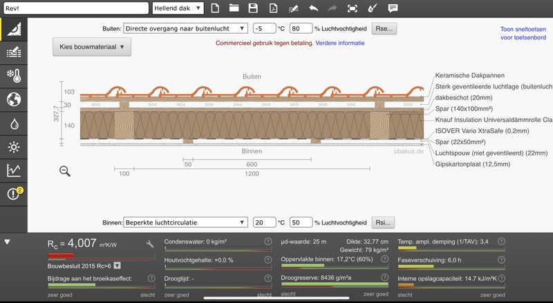The height and width of the screenshot is (303, 553).
Task: Open help for Droogtijd
Action: (268, 278)
